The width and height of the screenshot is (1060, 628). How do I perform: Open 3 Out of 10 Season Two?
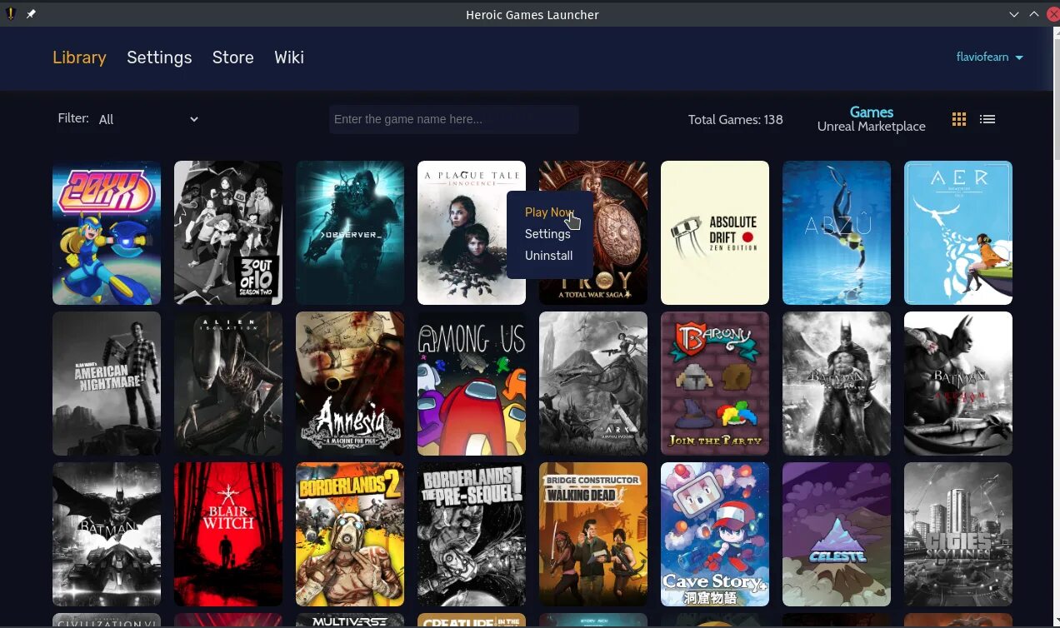tap(228, 232)
